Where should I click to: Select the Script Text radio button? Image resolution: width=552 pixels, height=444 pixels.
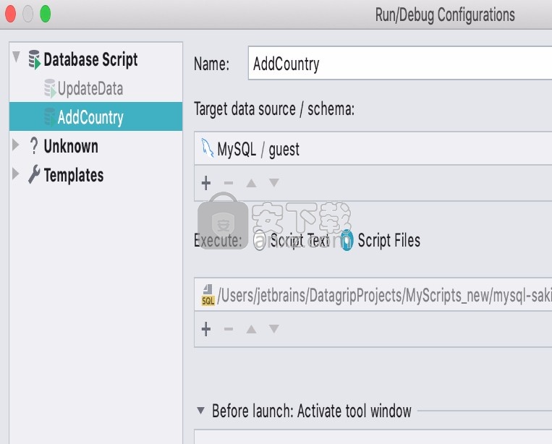[x=260, y=240]
